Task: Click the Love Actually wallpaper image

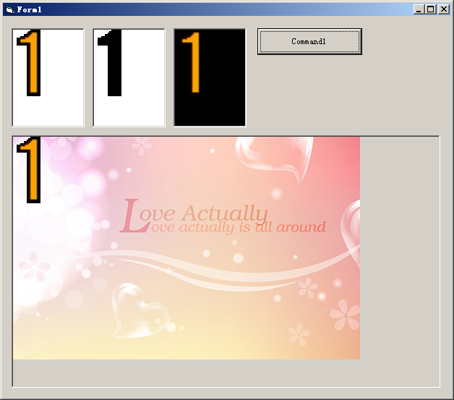Action: (x=187, y=248)
